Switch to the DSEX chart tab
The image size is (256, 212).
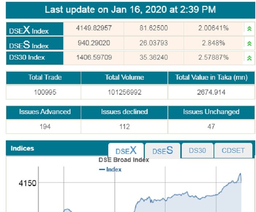tap(126, 151)
